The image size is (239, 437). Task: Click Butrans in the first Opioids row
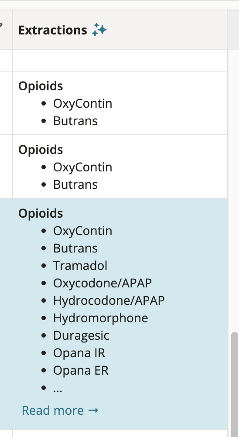[x=75, y=121]
